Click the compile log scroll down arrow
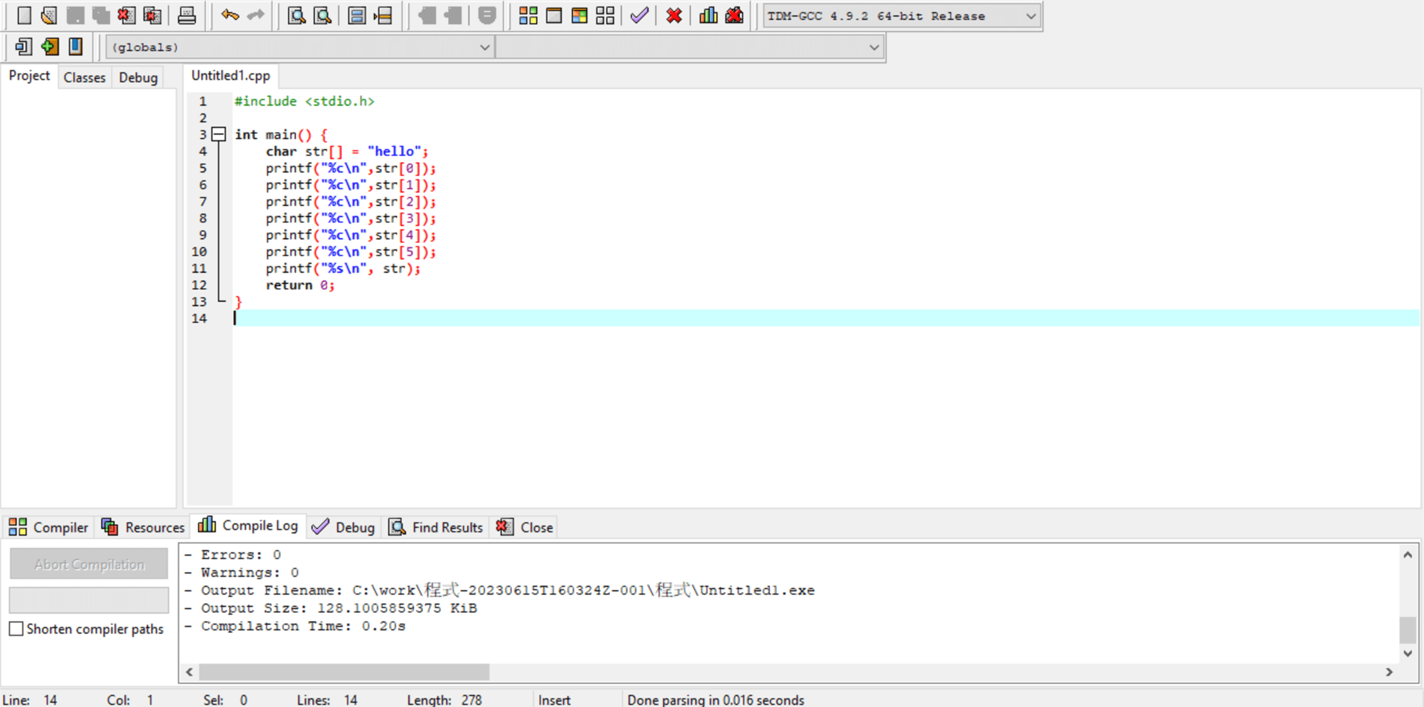This screenshot has width=1424, height=707. tap(1407, 653)
